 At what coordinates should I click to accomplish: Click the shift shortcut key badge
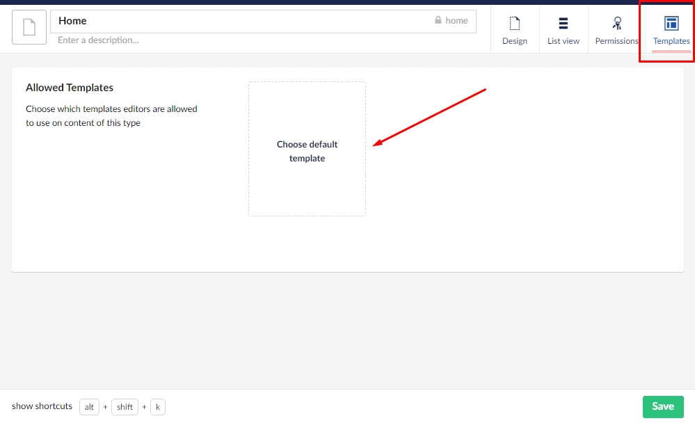click(x=125, y=406)
